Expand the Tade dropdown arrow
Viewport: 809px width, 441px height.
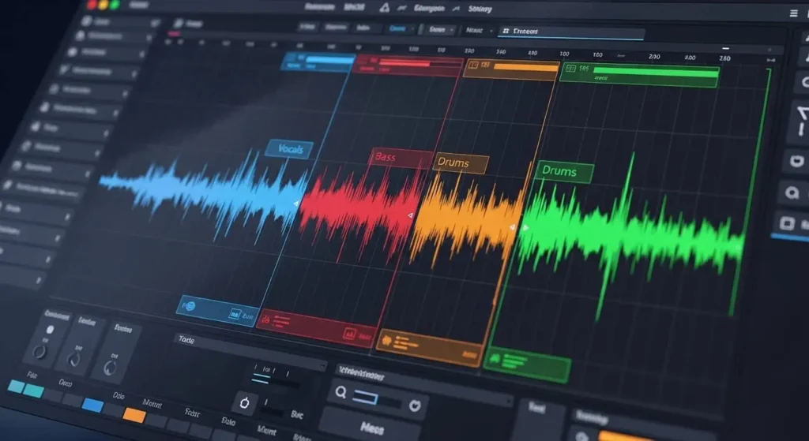coord(323,366)
